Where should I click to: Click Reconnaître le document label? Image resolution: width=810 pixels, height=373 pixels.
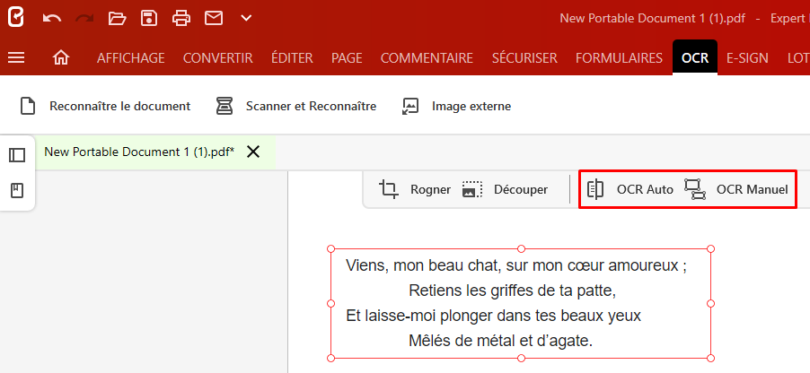click(119, 107)
